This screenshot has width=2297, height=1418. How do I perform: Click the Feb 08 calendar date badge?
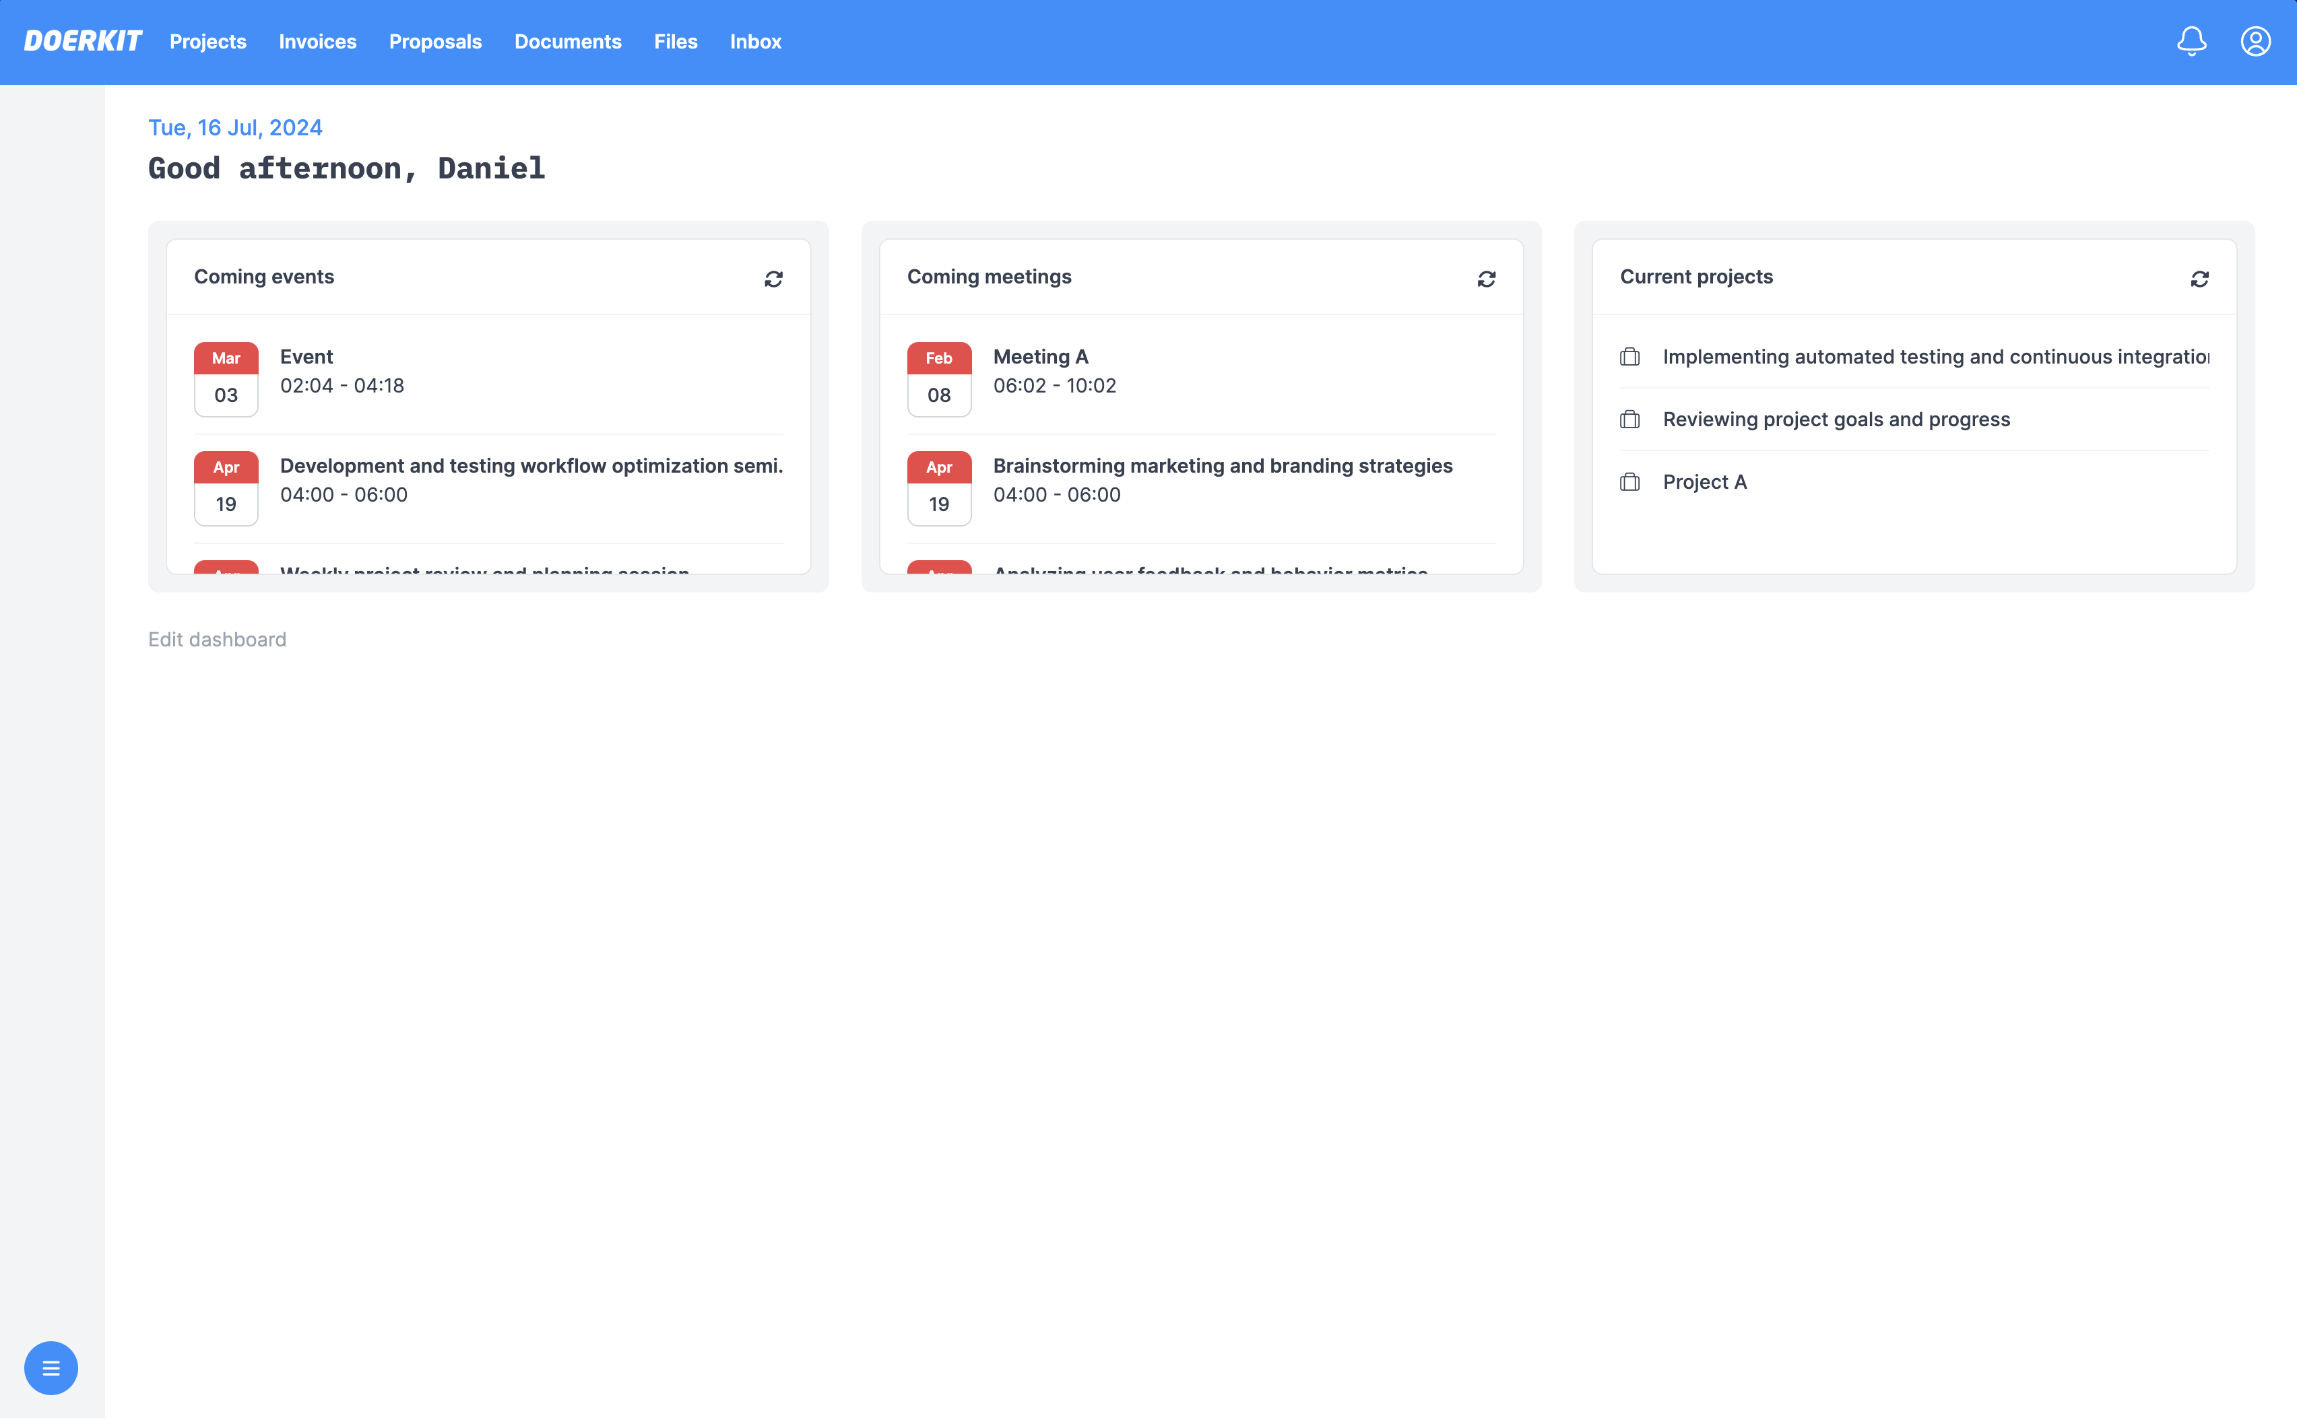tap(939, 379)
